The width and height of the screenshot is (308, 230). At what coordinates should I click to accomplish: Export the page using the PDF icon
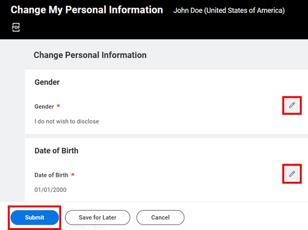tap(16, 27)
